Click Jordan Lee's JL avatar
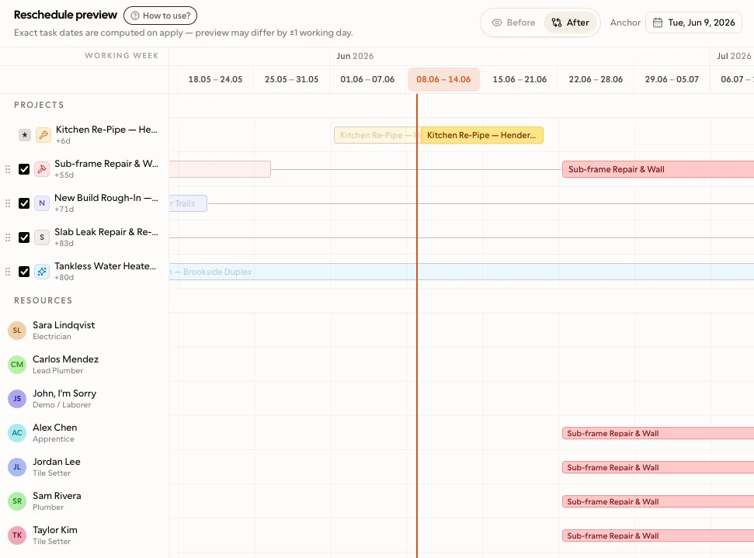Viewport: 754px width, 558px height. (x=17, y=466)
